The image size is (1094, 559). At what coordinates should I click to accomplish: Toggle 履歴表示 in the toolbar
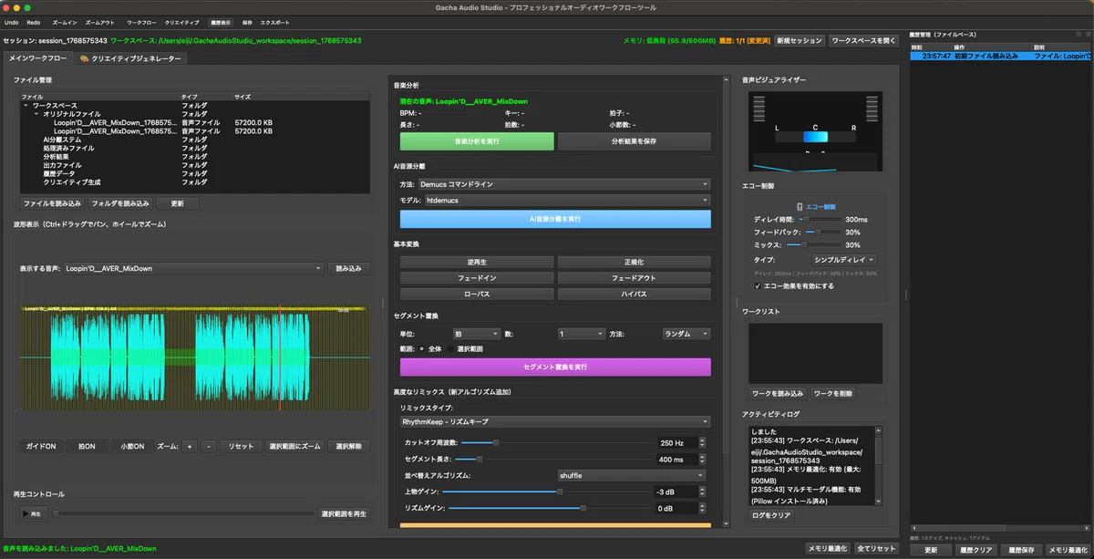[x=220, y=21]
